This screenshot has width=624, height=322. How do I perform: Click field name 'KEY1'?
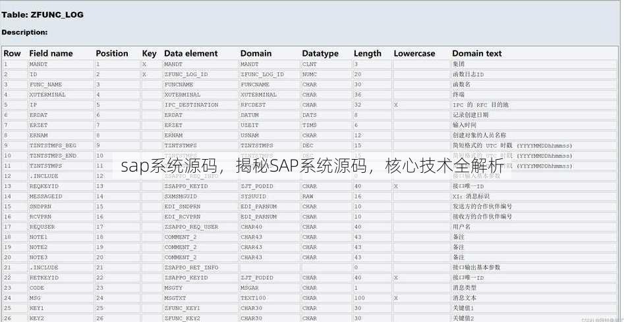37,308
